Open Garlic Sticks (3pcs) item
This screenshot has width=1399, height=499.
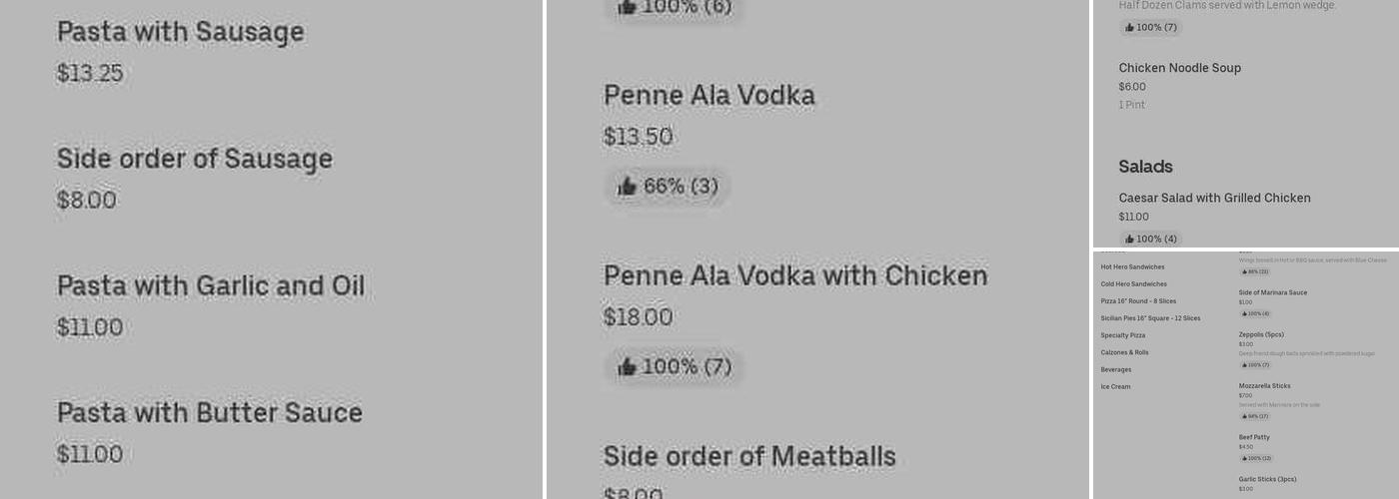(x=1267, y=479)
